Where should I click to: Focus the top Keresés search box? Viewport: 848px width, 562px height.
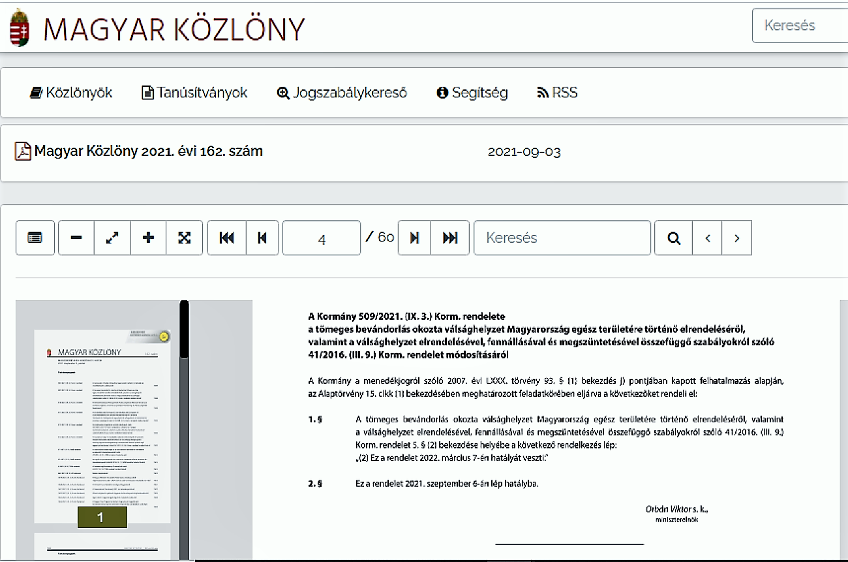click(x=800, y=25)
